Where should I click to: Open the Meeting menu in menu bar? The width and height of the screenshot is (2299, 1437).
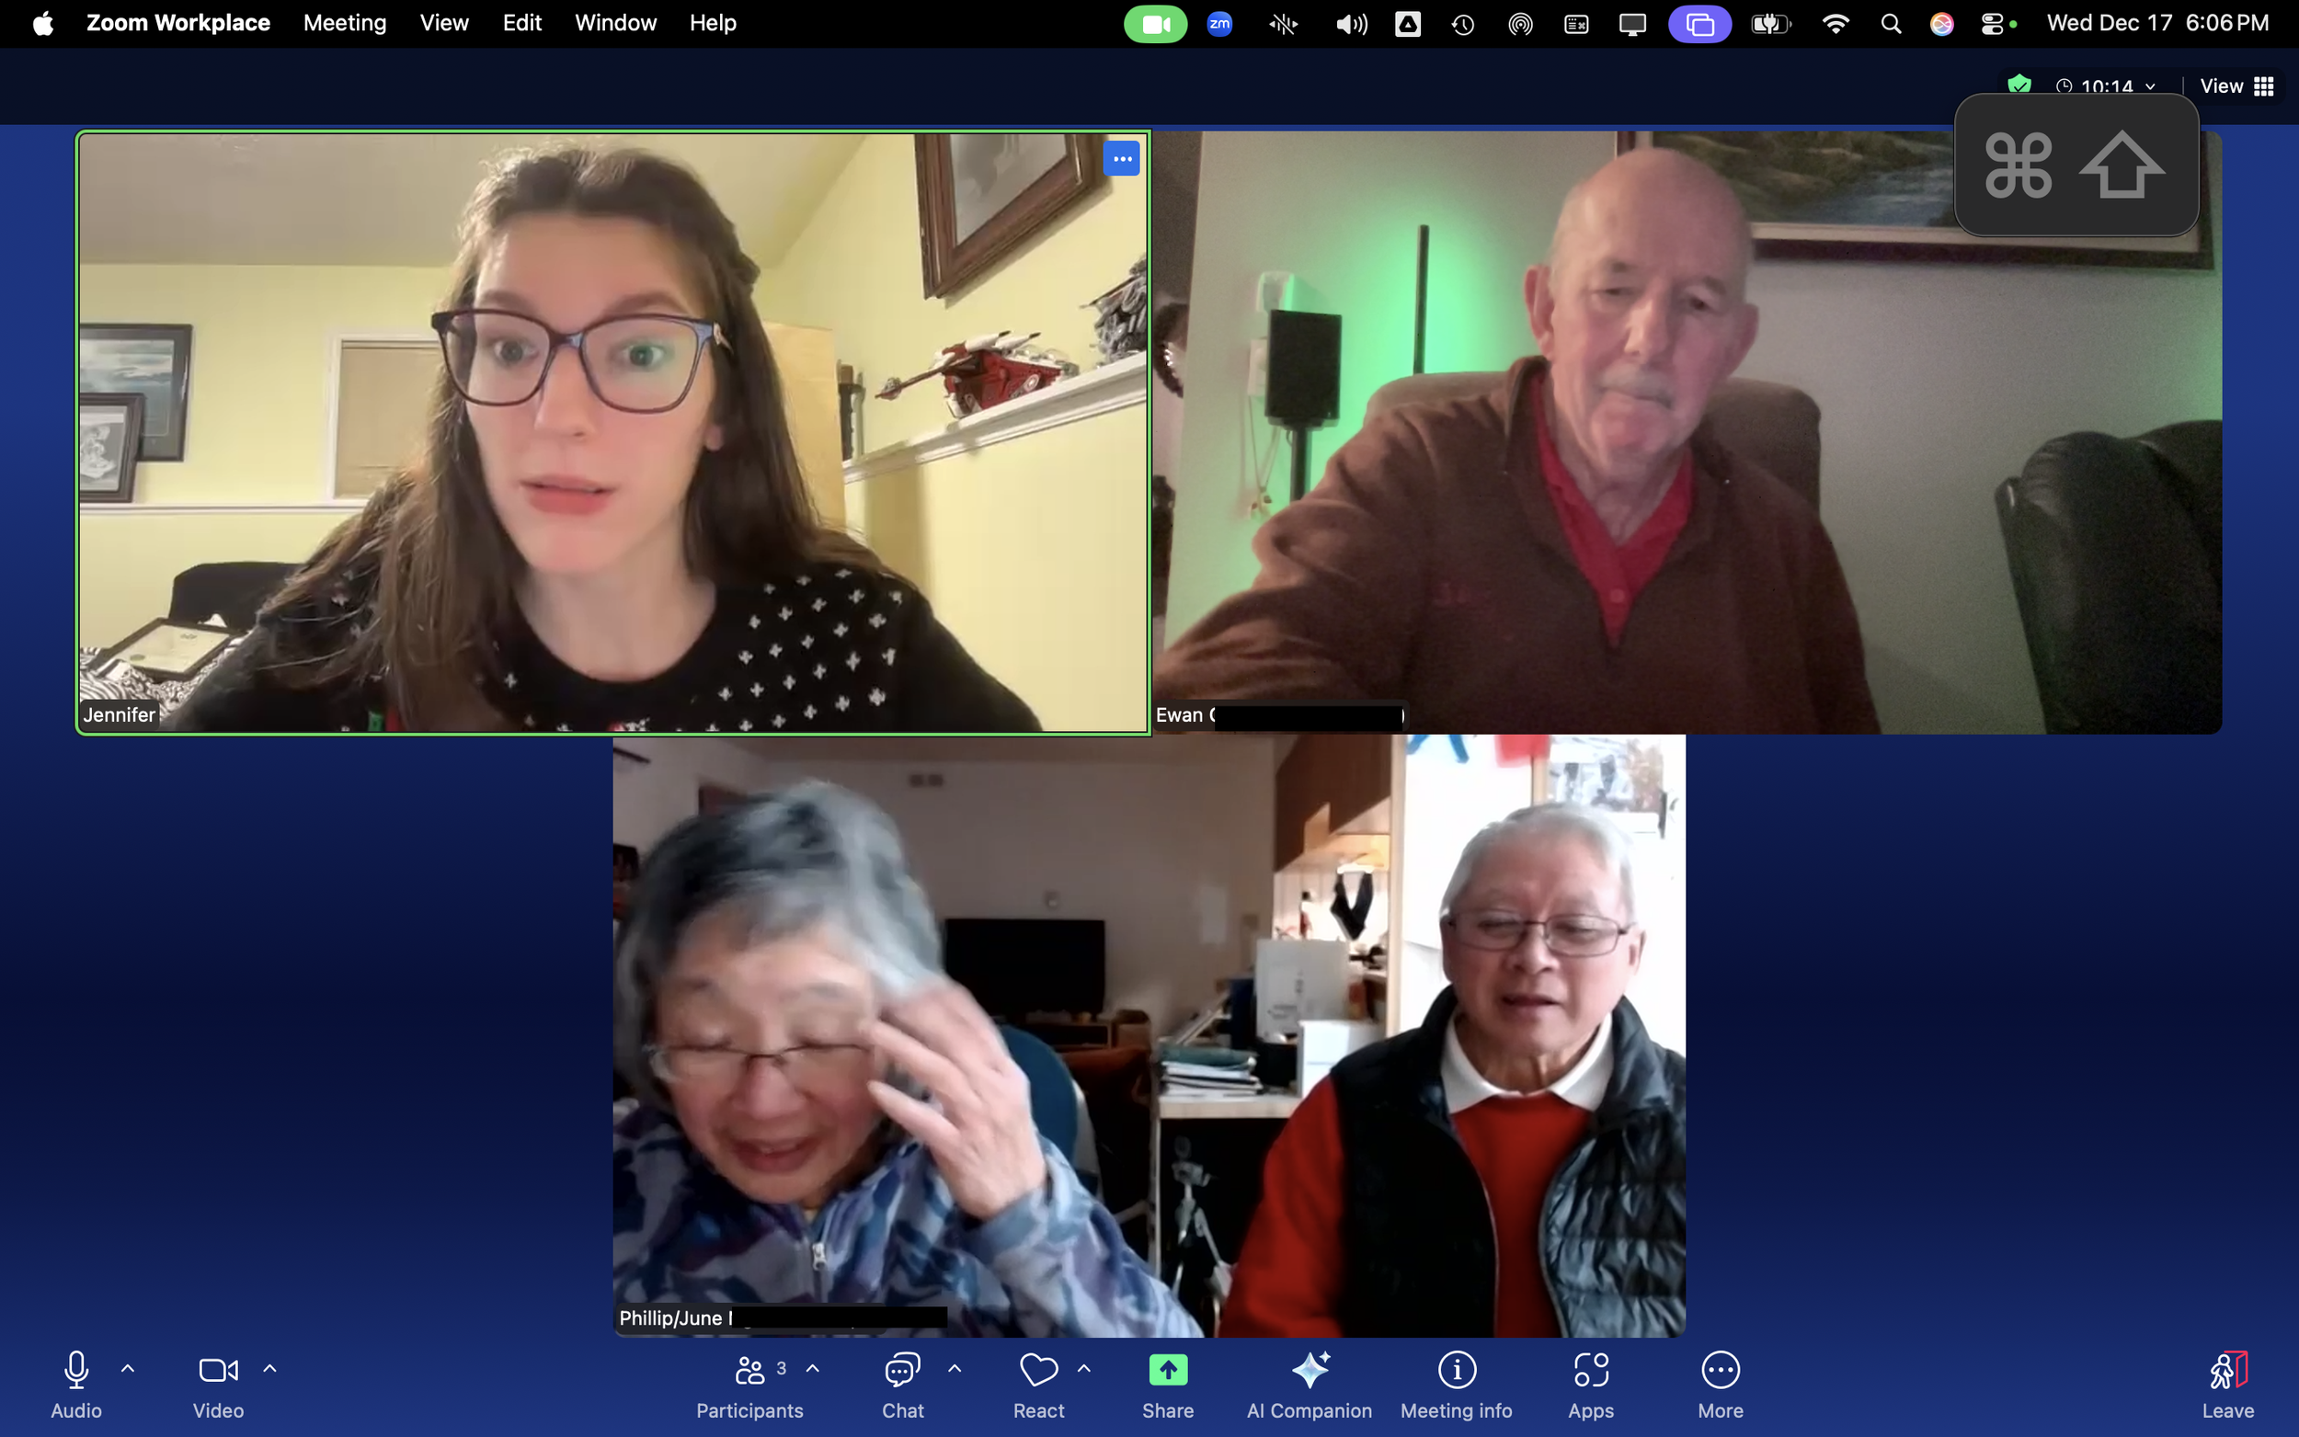pos(344,23)
